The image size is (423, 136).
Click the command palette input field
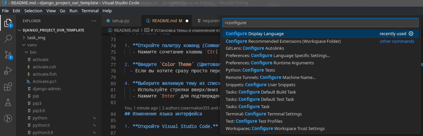point(320,23)
